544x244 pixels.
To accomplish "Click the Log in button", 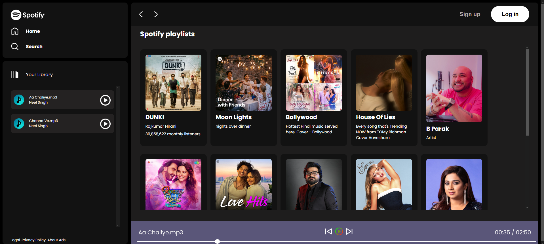I will click(510, 14).
